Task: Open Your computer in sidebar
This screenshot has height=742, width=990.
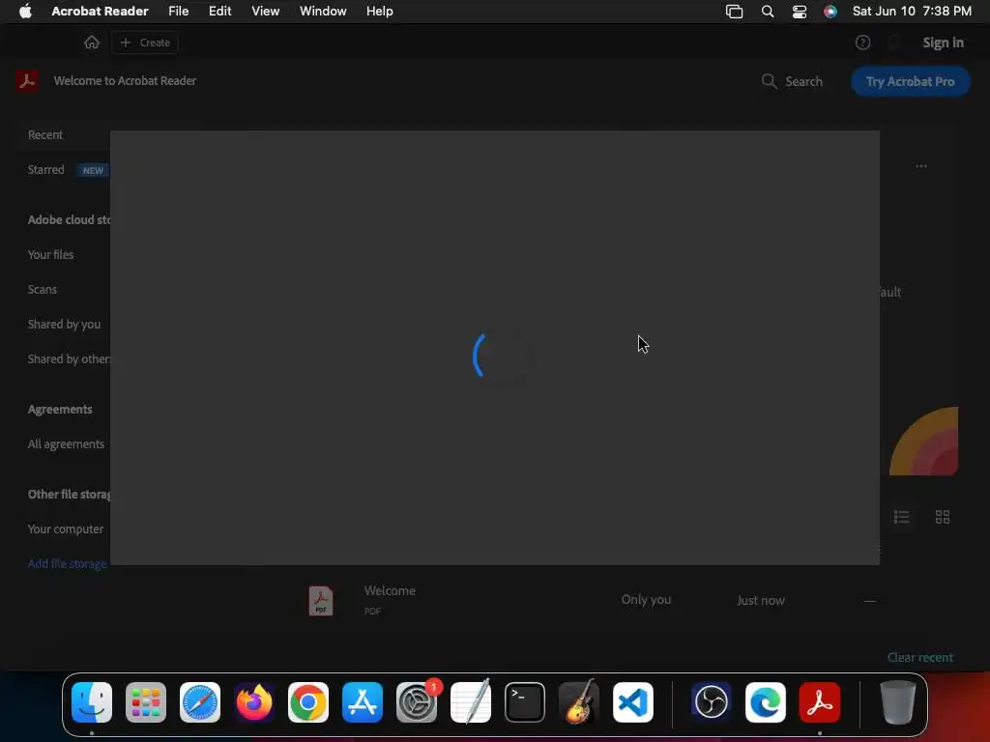Action: tap(66, 528)
